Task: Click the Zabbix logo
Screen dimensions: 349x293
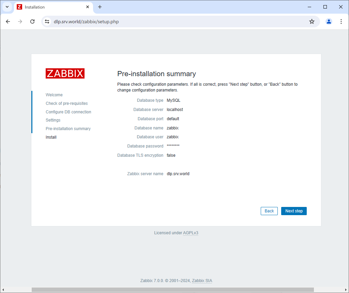Action: [x=65, y=73]
